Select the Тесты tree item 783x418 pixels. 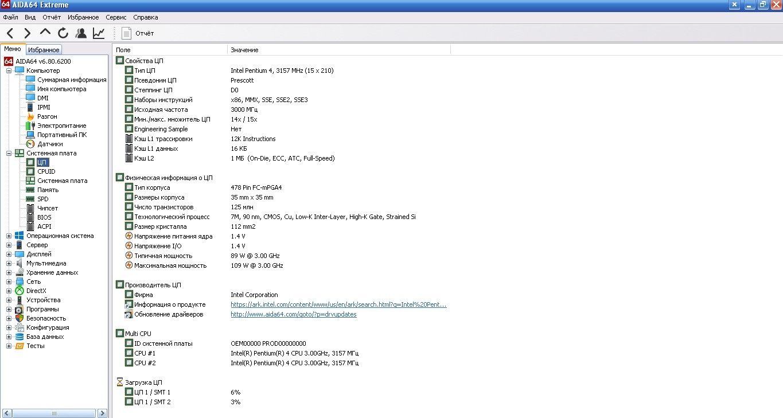pos(36,346)
